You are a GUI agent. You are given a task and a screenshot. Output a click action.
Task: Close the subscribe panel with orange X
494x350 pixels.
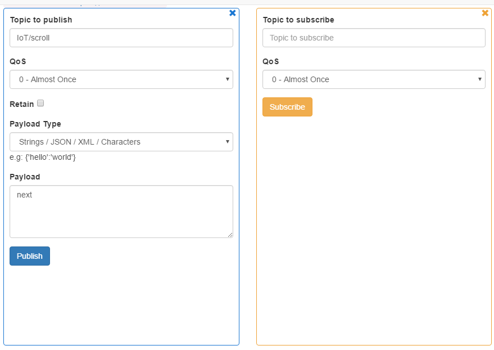[485, 13]
